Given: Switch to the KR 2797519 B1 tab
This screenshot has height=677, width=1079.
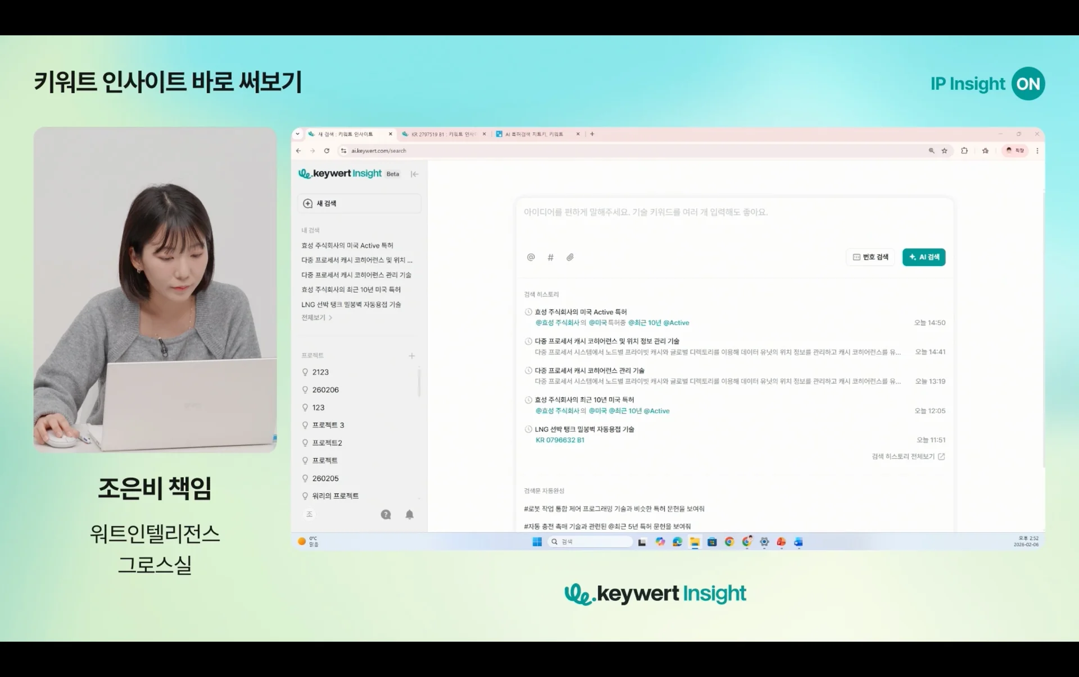Looking at the screenshot, I should coord(442,134).
